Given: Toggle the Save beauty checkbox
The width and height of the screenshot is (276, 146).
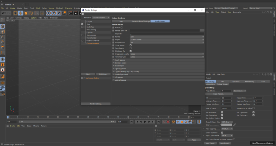Looking at the screenshot, I should [131, 48].
